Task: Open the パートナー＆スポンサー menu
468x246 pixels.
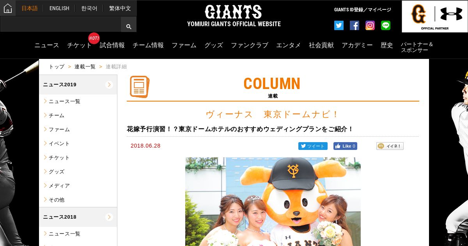Action: [x=417, y=47]
